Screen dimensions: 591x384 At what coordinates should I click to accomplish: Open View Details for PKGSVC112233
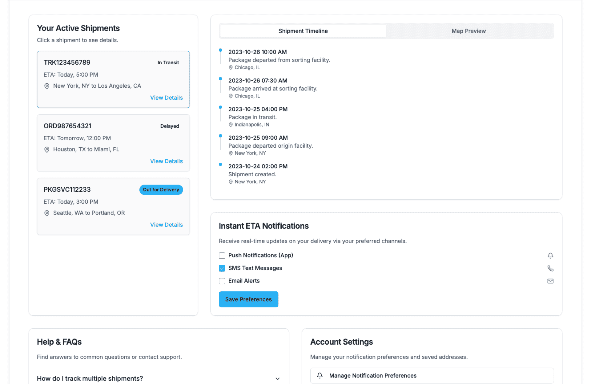tap(166, 225)
